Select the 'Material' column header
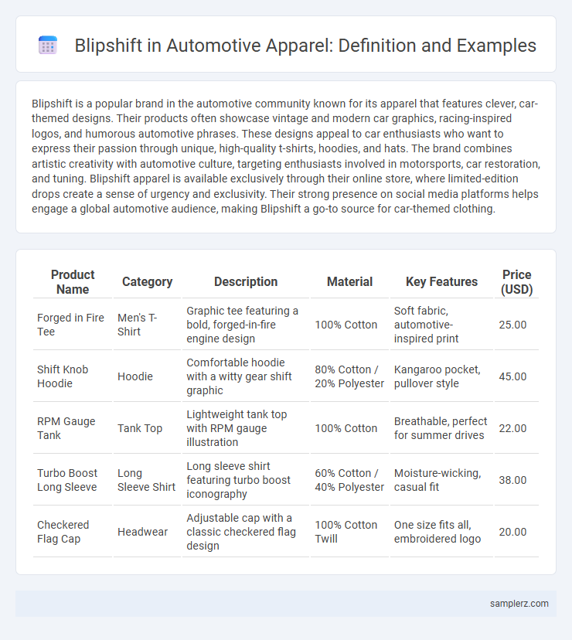The image size is (572, 640). point(349,281)
